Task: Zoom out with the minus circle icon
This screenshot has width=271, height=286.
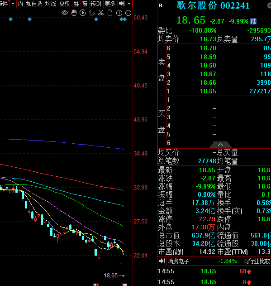Action: [128, 13]
